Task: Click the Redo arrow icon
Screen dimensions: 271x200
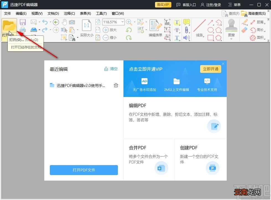Action: point(45,30)
